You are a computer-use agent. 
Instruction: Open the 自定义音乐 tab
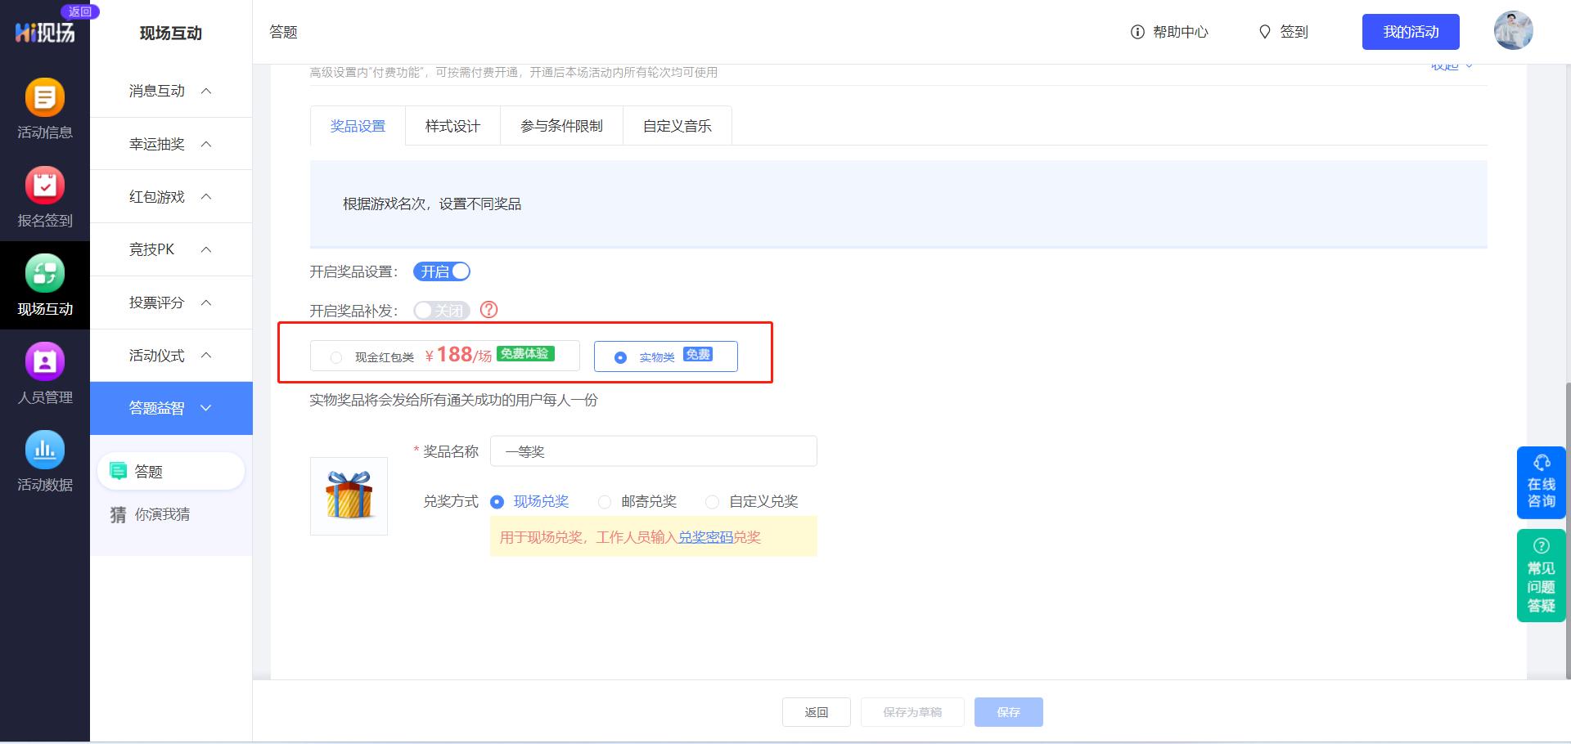tap(677, 125)
